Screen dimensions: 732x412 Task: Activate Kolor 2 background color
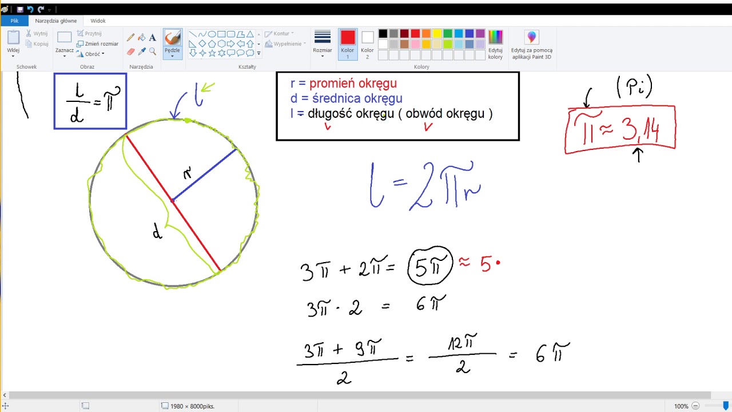pos(367,45)
